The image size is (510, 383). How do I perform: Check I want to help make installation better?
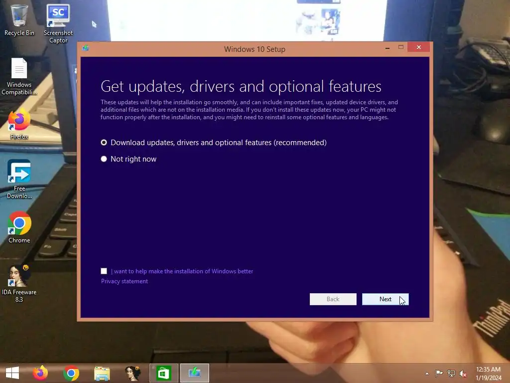pos(104,271)
